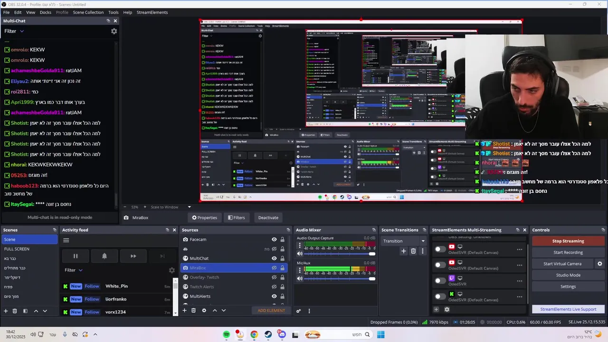Image resolution: width=608 pixels, height=342 pixels.
Task: Open the Multi-Streaming settings gear
Action: click(x=446, y=310)
